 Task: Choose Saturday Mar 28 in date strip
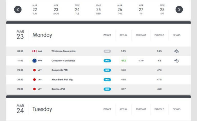(x=162, y=10)
